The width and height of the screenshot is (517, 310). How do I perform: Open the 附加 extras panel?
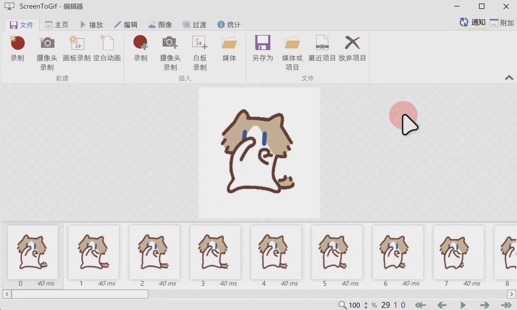502,23
